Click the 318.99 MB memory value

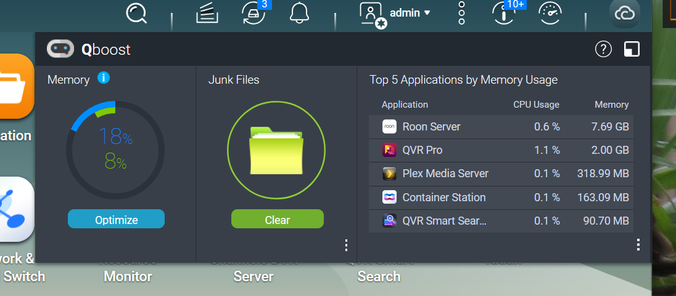[x=603, y=174]
